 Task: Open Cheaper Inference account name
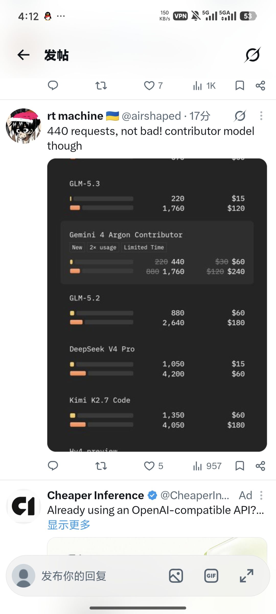[x=96, y=495]
